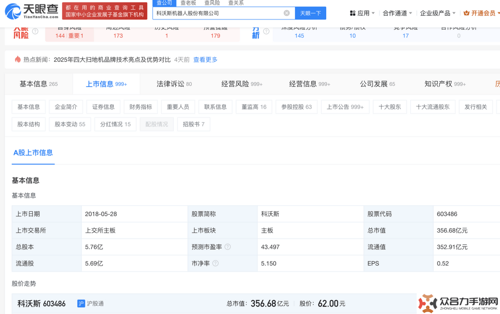Open the 基本信息 265 main tab
Viewport: 500px width, 314px height.
coord(39,84)
